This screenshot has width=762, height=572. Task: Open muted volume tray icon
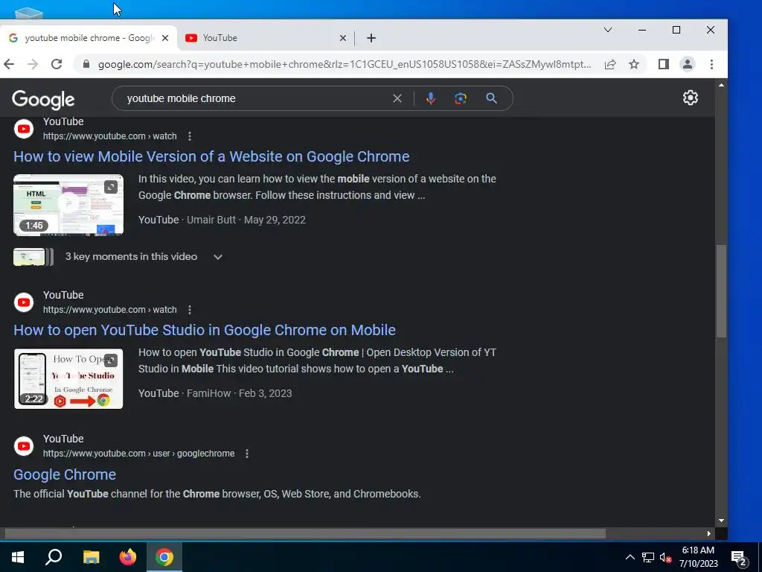pyautogui.click(x=665, y=557)
